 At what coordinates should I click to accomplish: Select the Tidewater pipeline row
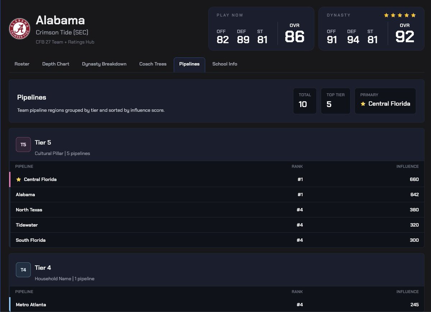click(x=217, y=225)
